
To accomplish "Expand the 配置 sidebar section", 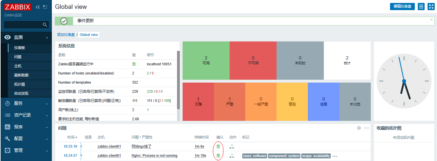I will [26, 138].
